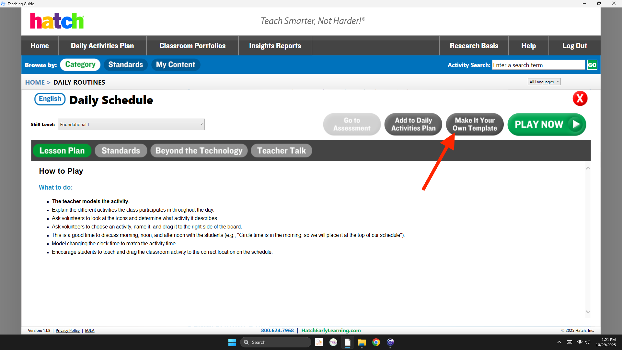Click Go to Assessment button
This screenshot has width=622, height=350.
click(352, 124)
